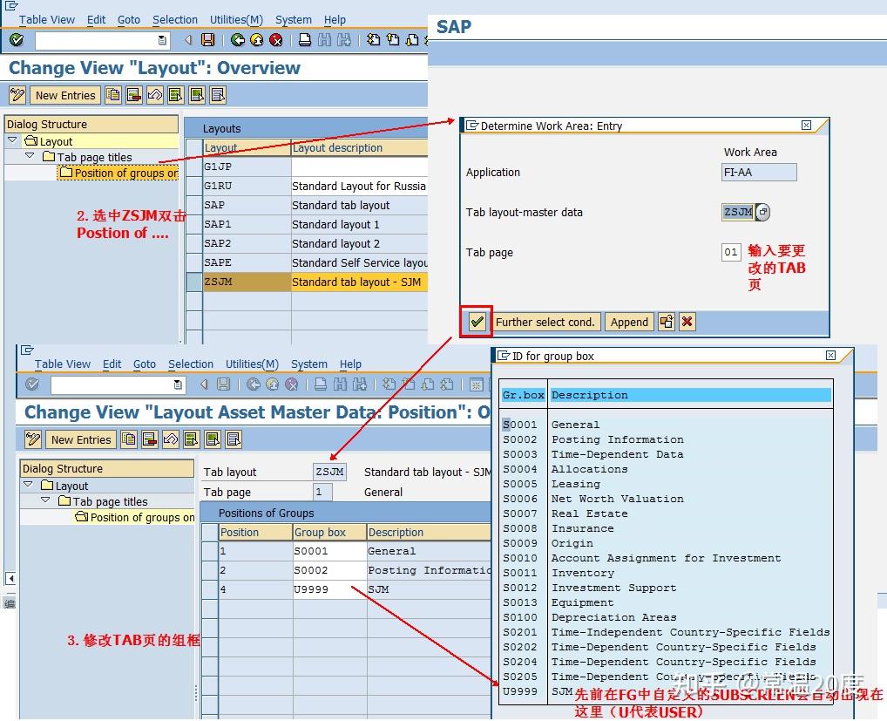Image resolution: width=887 pixels, height=721 pixels.
Task: Select Position of groups in Dialog Structure
Action: click(125, 173)
